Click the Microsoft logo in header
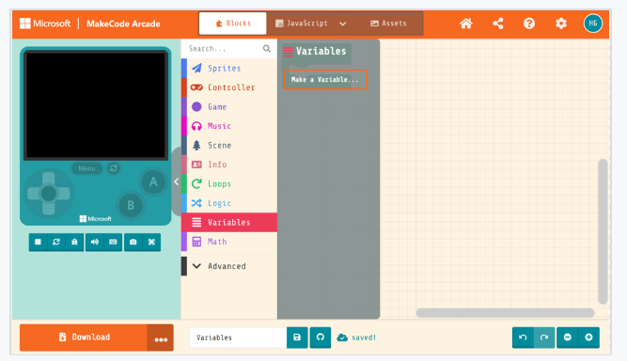Screen dimensions: 627x361 coord(45,24)
